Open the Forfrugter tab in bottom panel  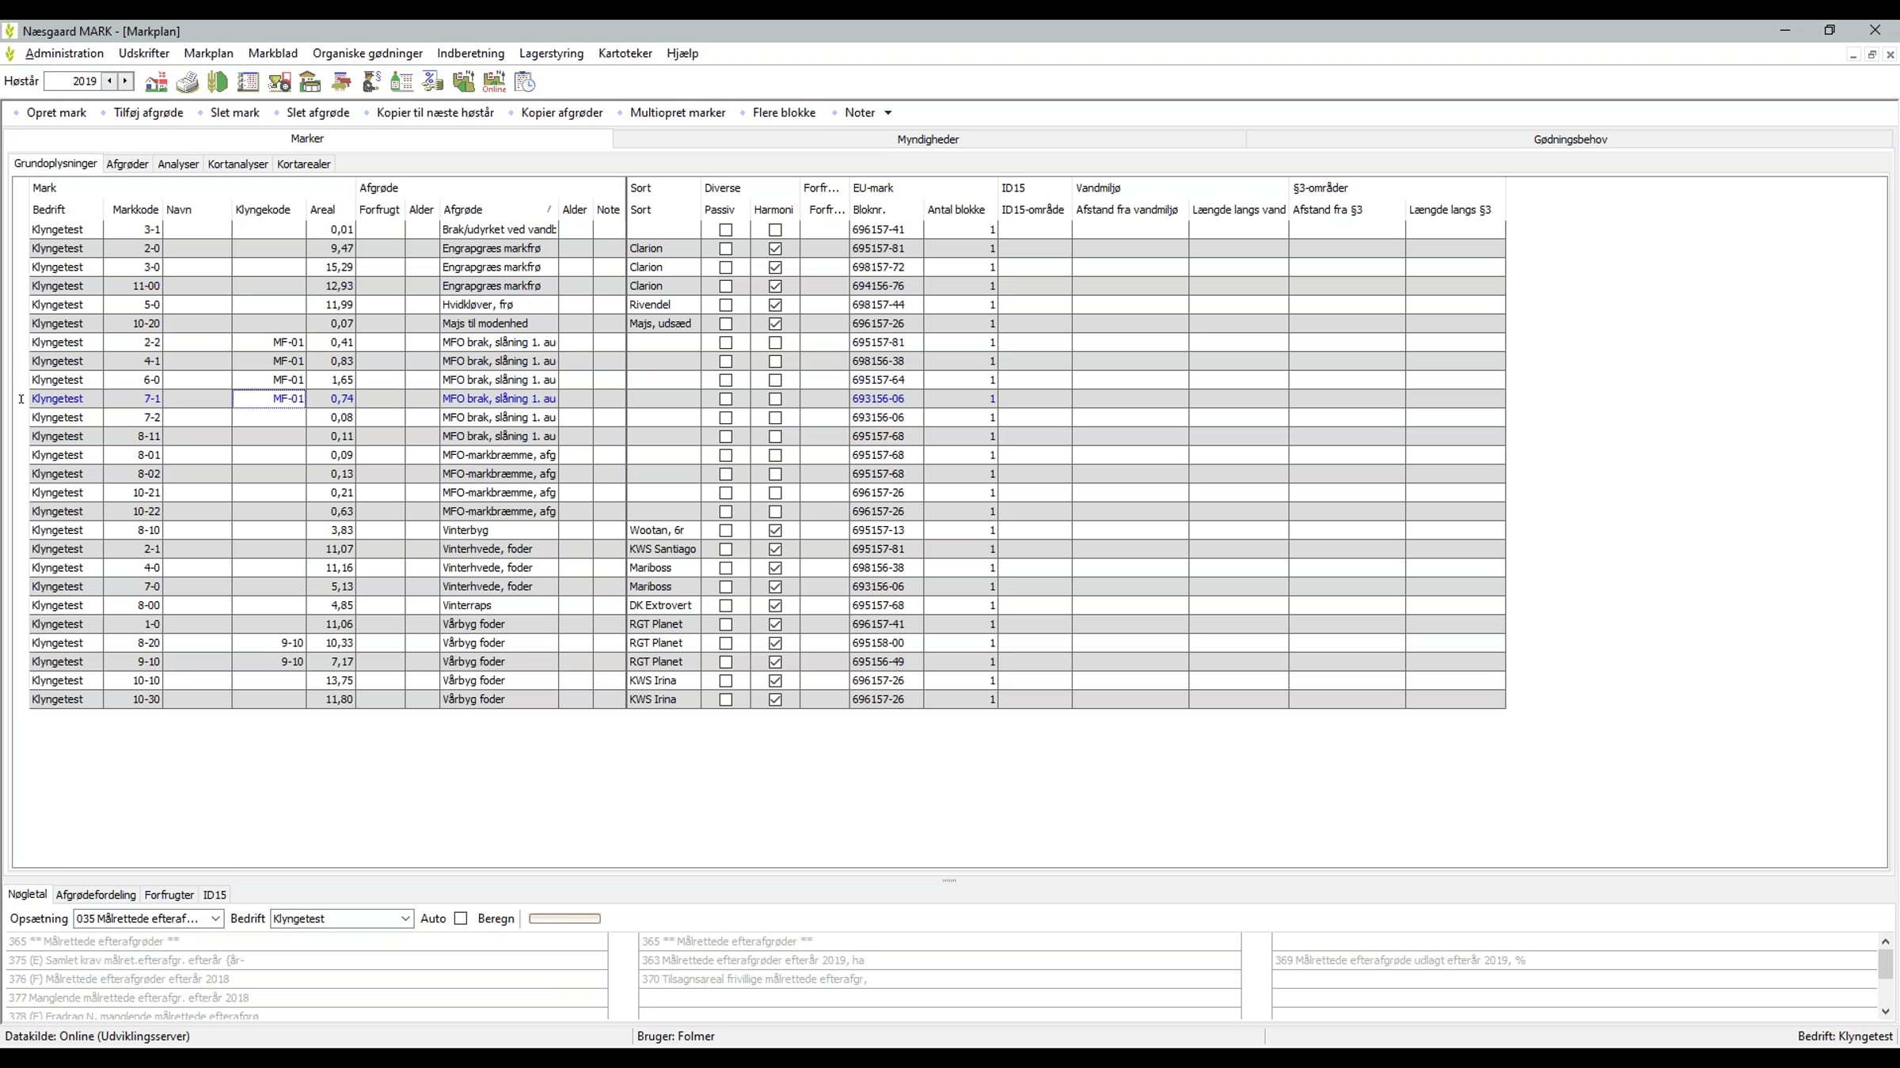pyautogui.click(x=169, y=895)
